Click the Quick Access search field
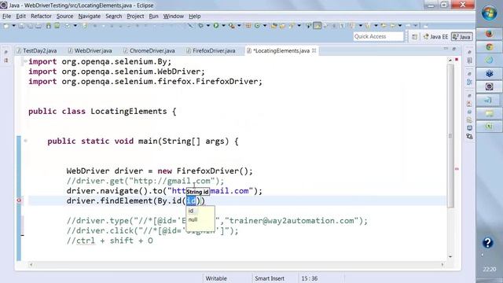The height and width of the screenshot is (283, 503). [378, 37]
